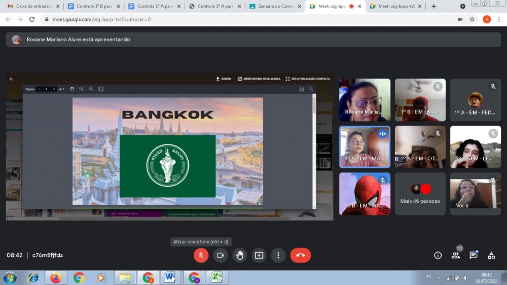Select your own Você video tile

point(476,194)
